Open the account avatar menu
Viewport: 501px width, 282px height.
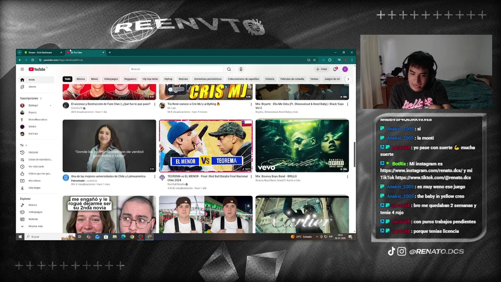345,69
